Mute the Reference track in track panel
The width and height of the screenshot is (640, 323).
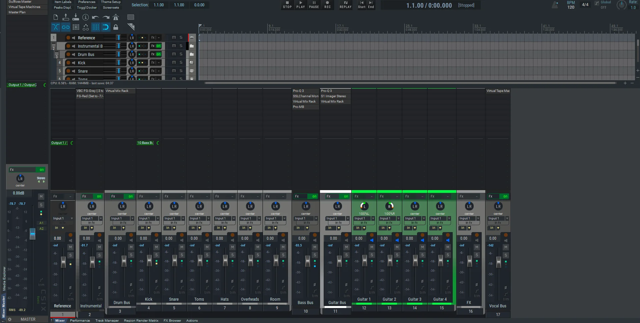pyautogui.click(x=174, y=38)
